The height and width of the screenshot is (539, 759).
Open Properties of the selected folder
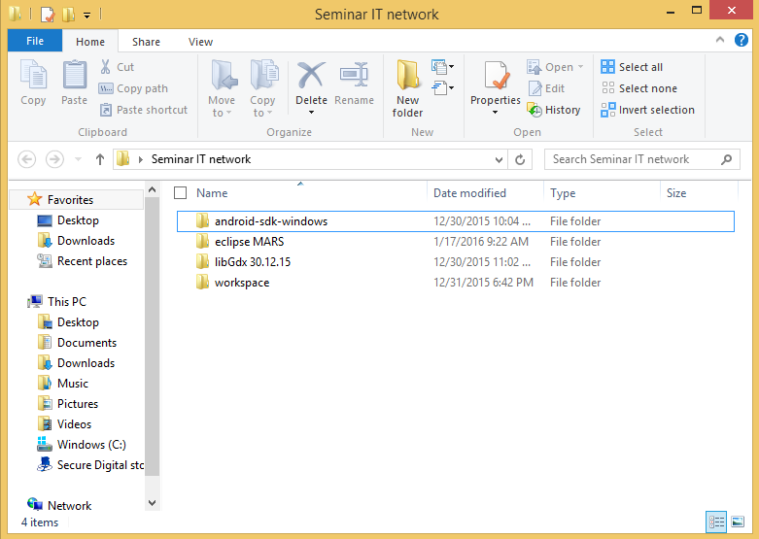pos(496,83)
